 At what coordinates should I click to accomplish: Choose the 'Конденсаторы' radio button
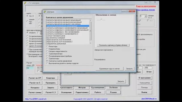[x=47, y=49]
